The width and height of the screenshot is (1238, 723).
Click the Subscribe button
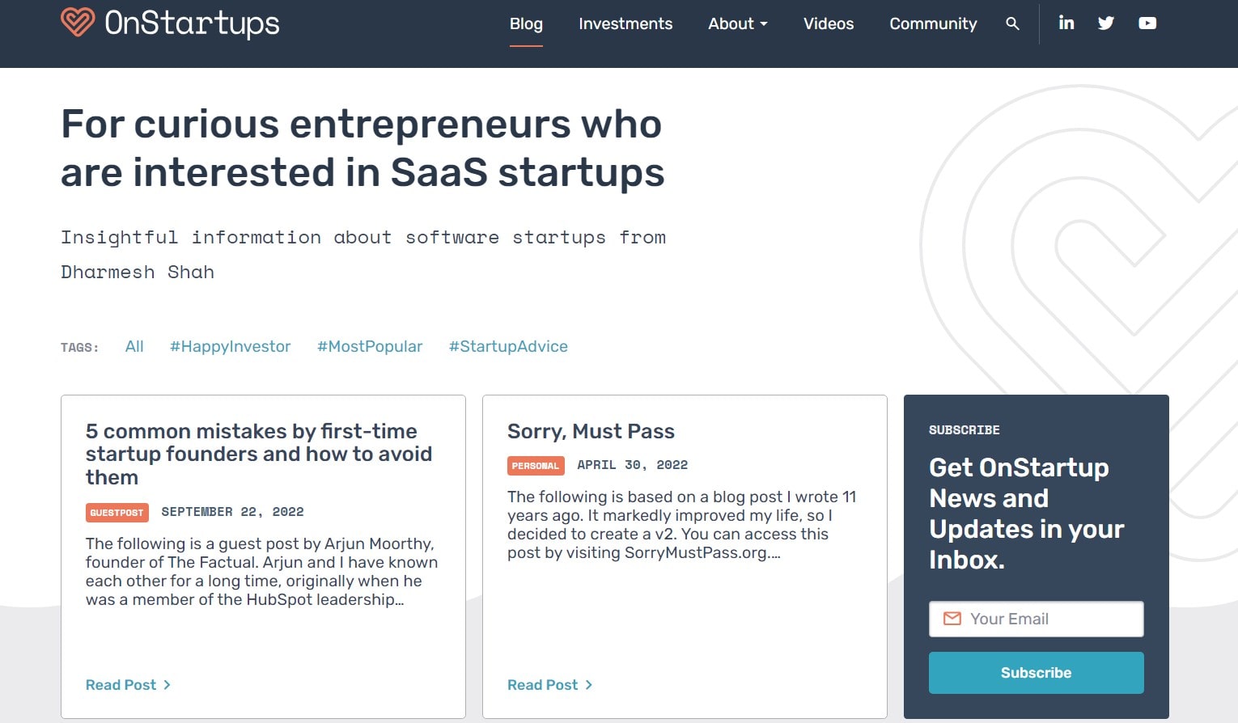tap(1036, 673)
